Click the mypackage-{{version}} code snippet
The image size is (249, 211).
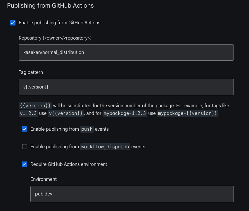pos(187,113)
